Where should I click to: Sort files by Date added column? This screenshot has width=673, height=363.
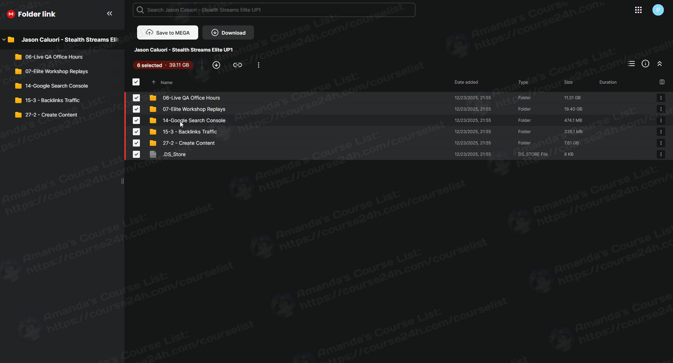pyautogui.click(x=466, y=82)
